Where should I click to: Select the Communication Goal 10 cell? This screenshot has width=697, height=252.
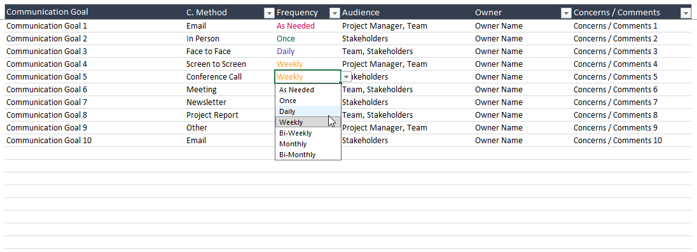(95, 141)
